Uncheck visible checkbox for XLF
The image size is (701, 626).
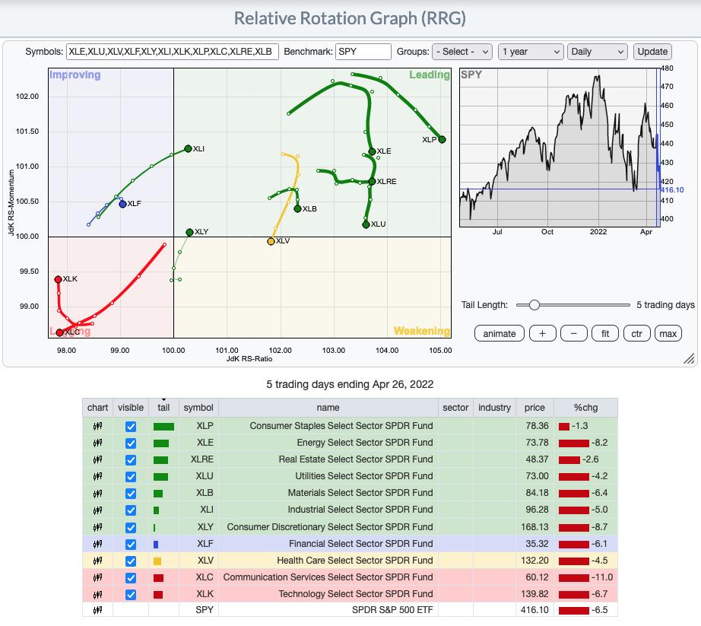click(x=131, y=545)
